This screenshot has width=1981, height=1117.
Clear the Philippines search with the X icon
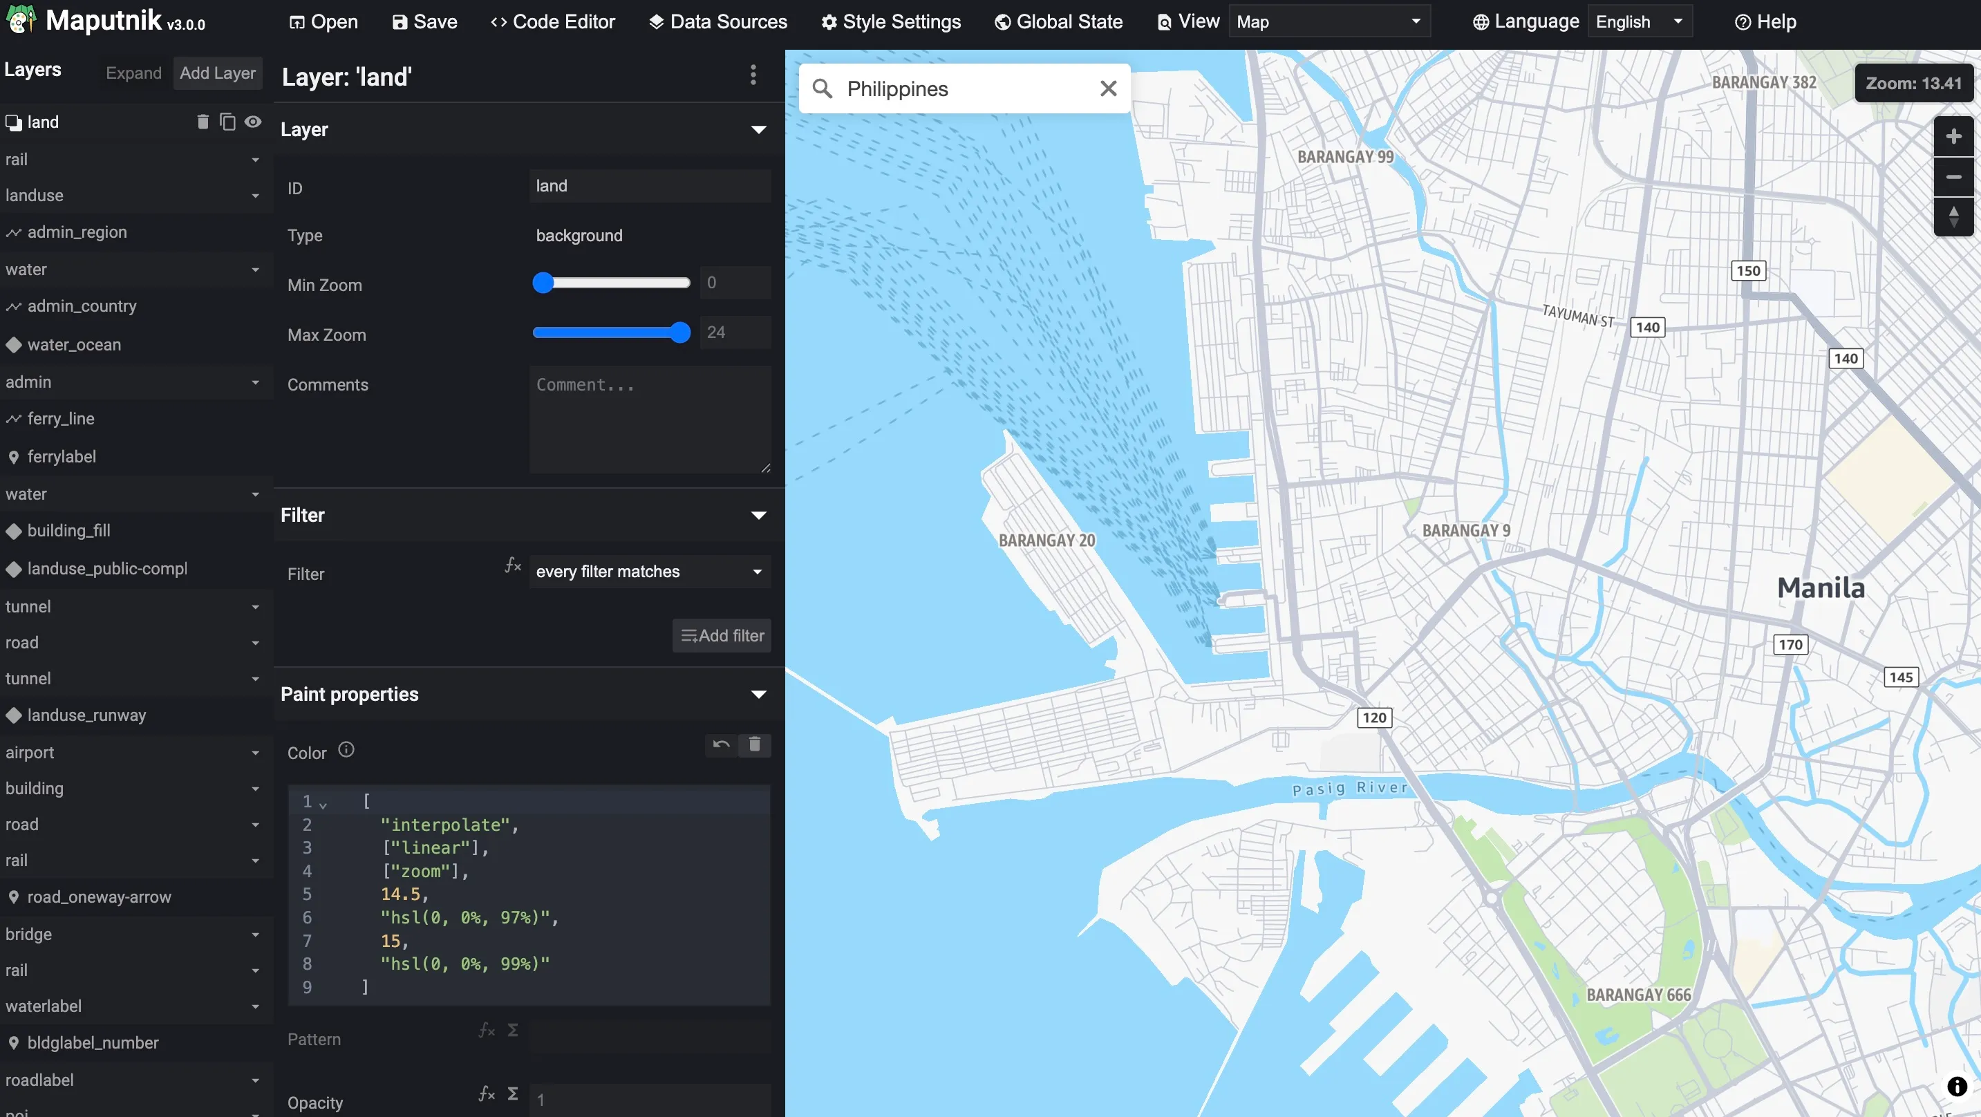1108,88
